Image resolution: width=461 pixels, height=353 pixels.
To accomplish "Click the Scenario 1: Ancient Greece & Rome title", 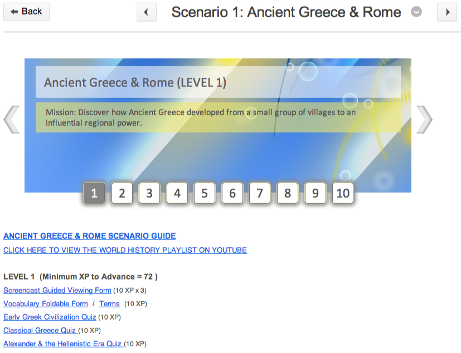I will click(x=286, y=12).
